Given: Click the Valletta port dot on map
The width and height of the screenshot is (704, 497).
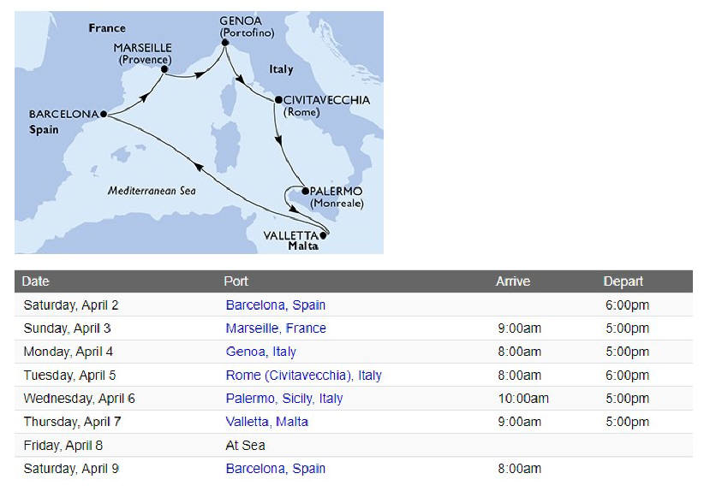Looking at the screenshot, I should click(x=323, y=235).
